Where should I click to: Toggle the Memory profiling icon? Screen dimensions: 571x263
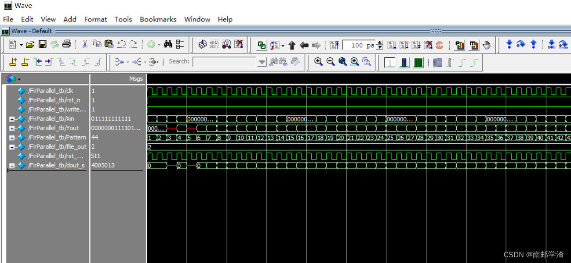point(474,45)
